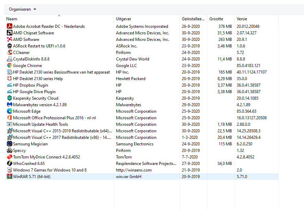Click the AMD Chipset Software icon

click(10, 33)
